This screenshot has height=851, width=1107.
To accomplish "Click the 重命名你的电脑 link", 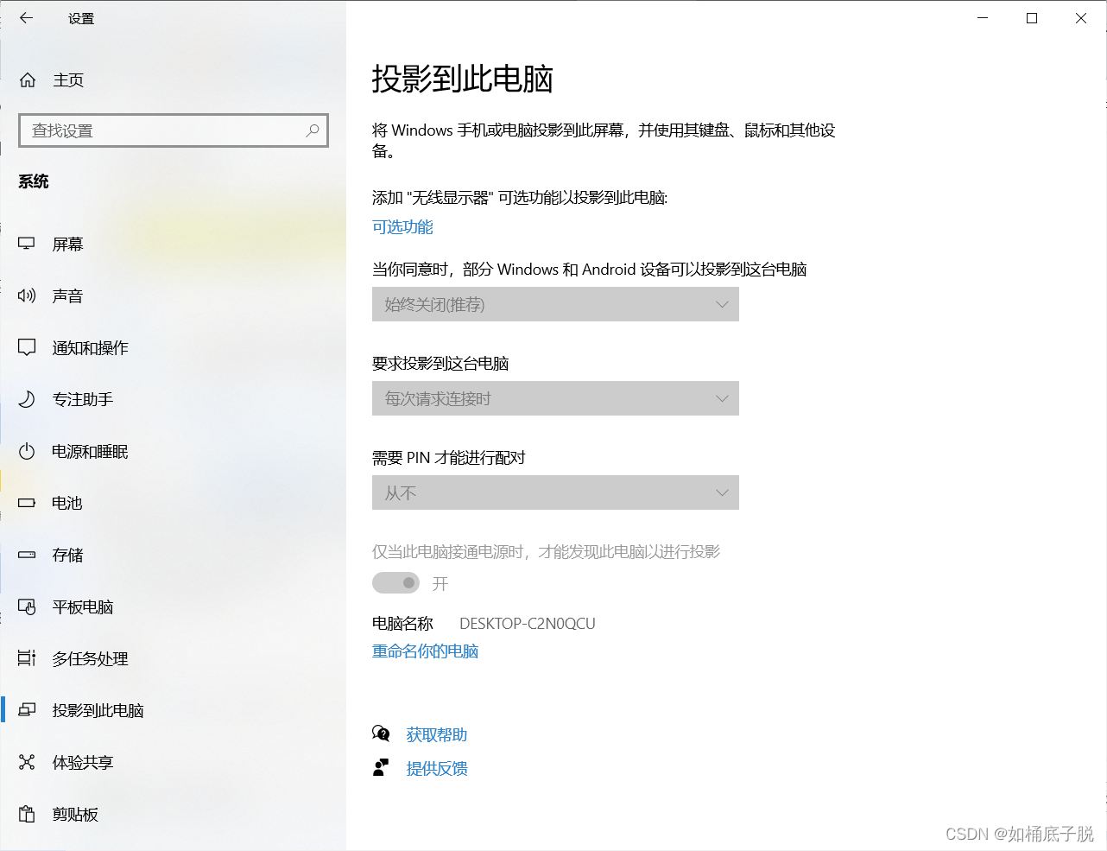I will [425, 651].
